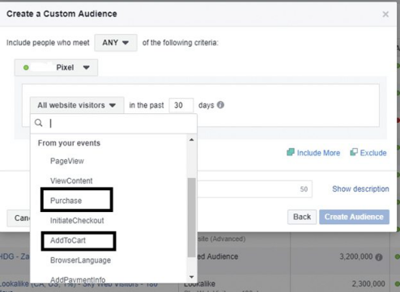Click the search magnifier icon in dropdown
Image resolution: width=400 pixels, height=292 pixels.
[39, 123]
